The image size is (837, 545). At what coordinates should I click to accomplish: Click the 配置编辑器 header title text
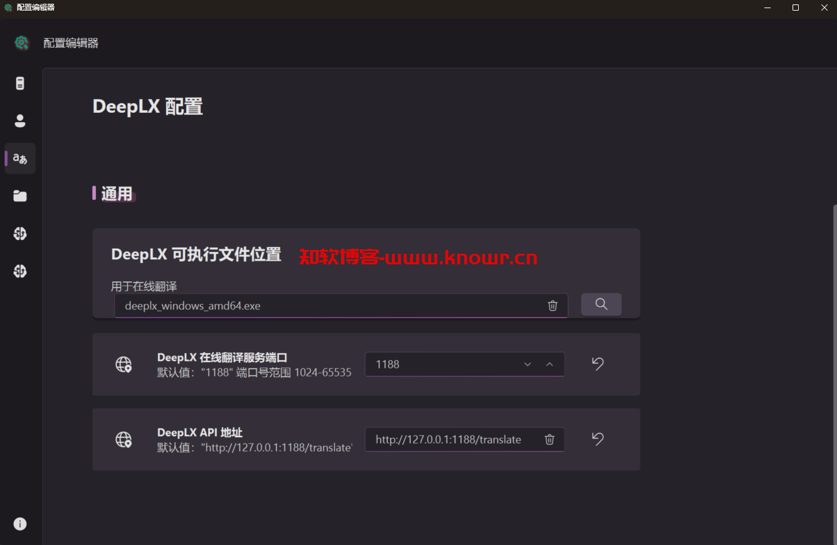point(71,43)
